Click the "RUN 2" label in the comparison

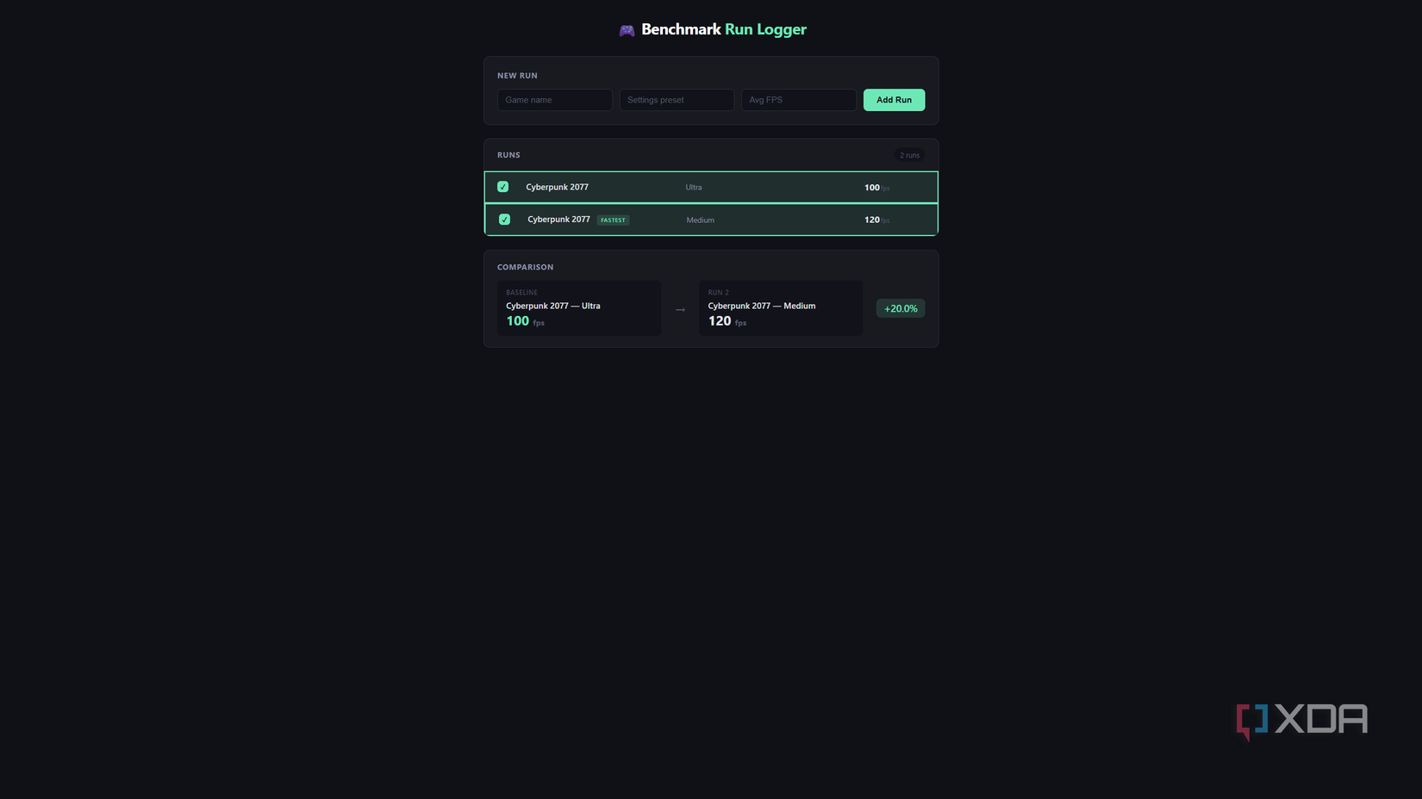coord(719,293)
